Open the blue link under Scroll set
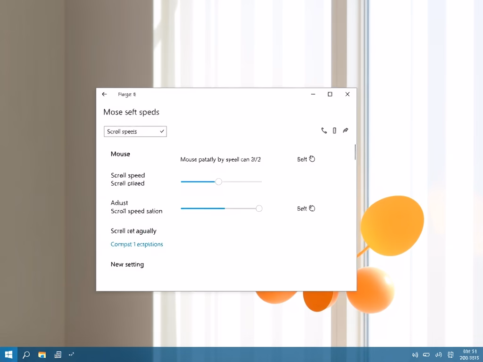The height and width of the screenshot is (362, 483). point(137,244)
